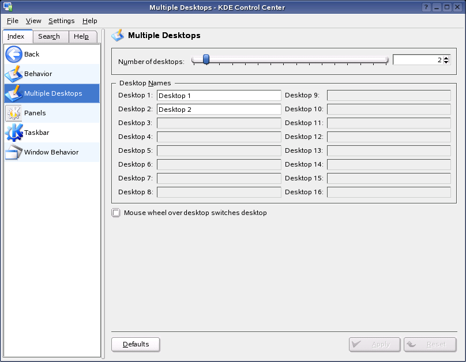Click the Defaults button

pyautogui.click(x=136, y=344)
